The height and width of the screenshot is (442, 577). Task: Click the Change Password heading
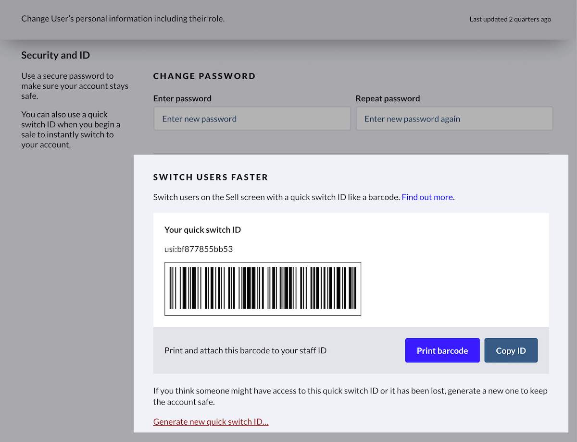click(204, 76)
